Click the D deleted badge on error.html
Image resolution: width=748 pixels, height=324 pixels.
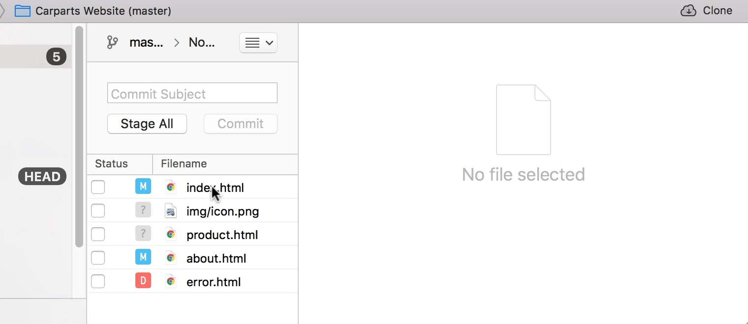pyautogui.click(x=143, y=280)
